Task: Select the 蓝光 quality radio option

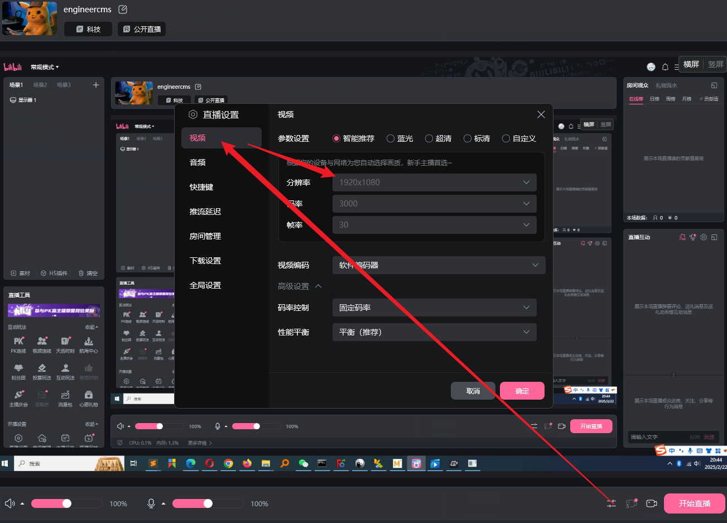Action: pyautogui.click(x=391, y=138)
